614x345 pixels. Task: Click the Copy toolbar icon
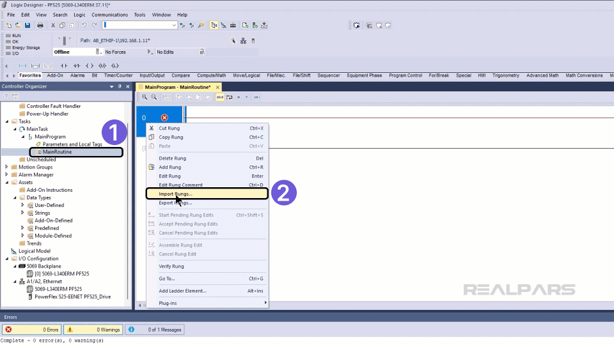coord(62,26)
